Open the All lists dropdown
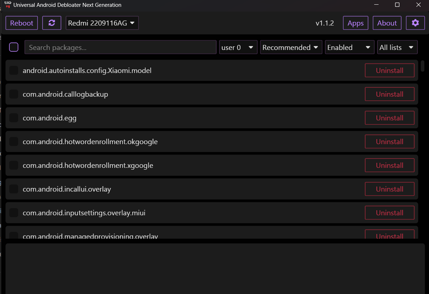The width and height of the screenshot is (429, 294). (397, 47)
